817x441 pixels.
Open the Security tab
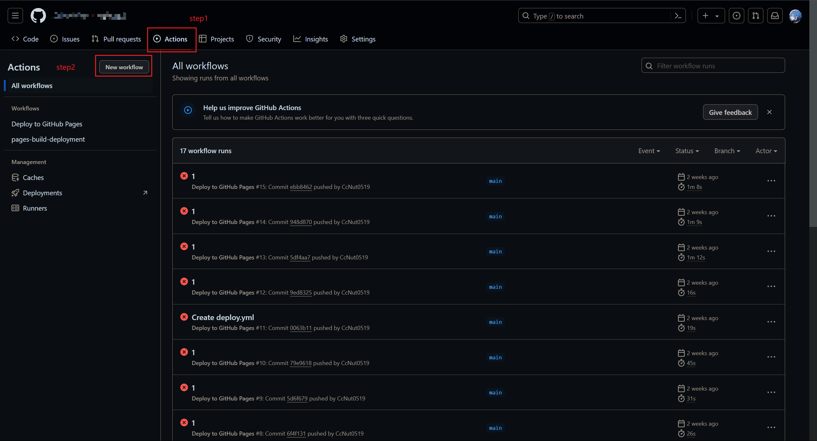tap(264, 39)
